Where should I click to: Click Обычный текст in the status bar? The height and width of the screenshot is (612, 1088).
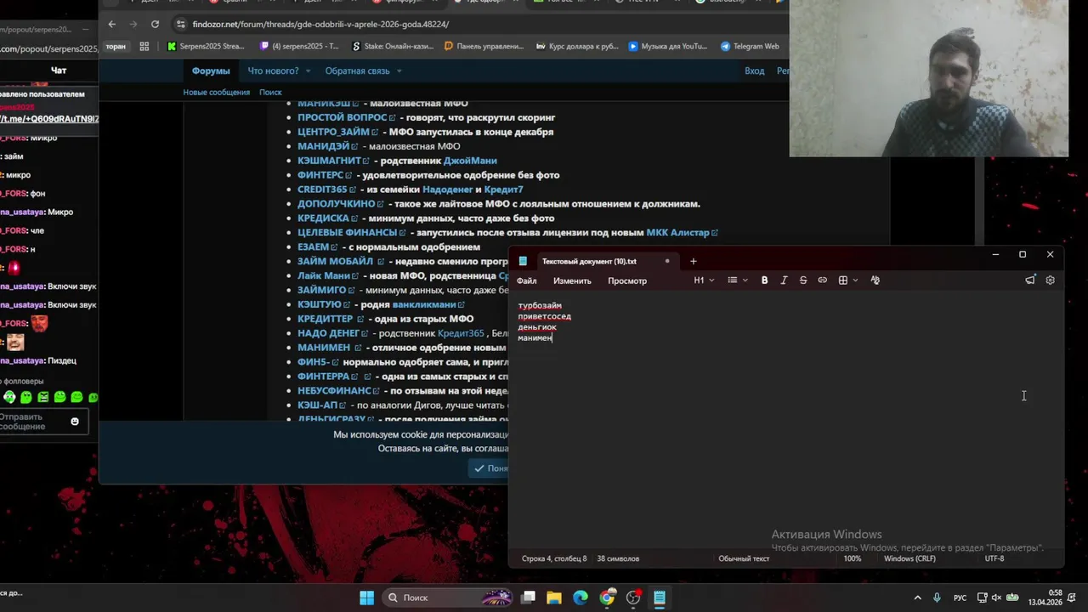(744, 558)
